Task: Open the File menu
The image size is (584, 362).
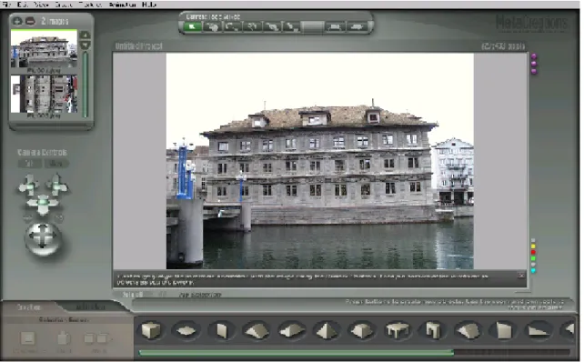Action: click(x=6, y=5)
